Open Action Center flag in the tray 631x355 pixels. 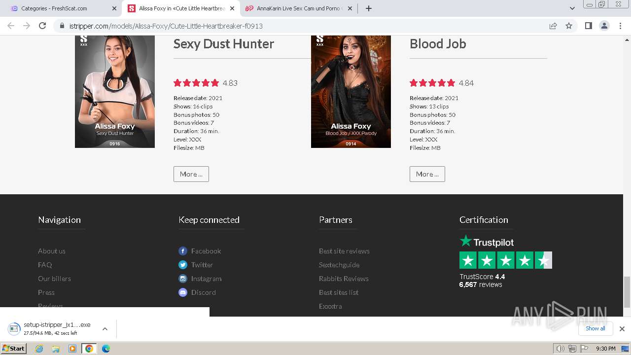point(584,349)
